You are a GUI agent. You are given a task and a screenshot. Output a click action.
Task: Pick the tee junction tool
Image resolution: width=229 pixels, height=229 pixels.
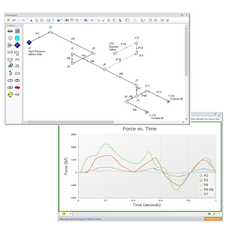(x=10, y=60)
